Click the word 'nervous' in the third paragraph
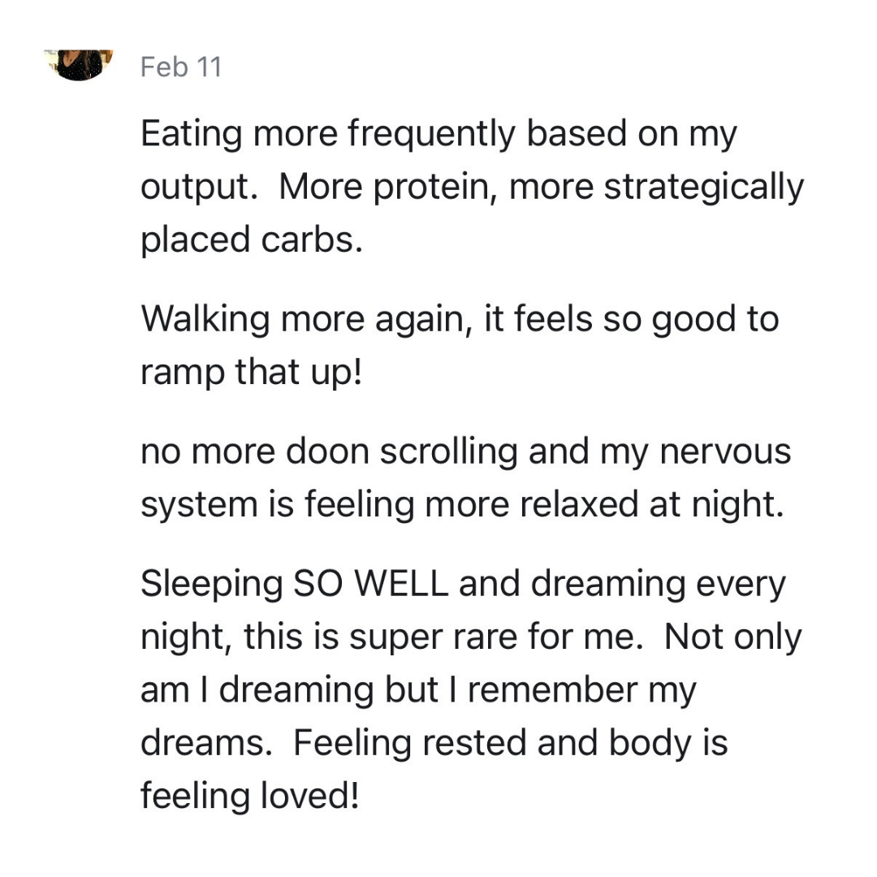The height and width of the screenshot is (877, 877). (x=725, y=452)
